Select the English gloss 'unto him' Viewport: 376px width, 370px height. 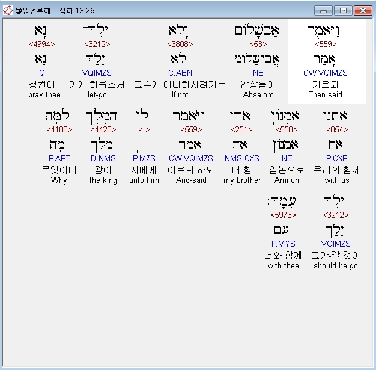click(x=144, y=180)
